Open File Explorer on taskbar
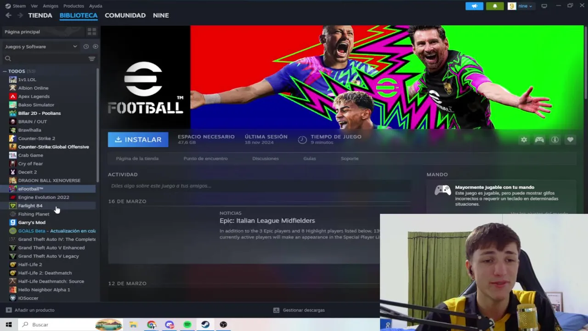Viewport: 588px width, 331px height. click(133, 325)
